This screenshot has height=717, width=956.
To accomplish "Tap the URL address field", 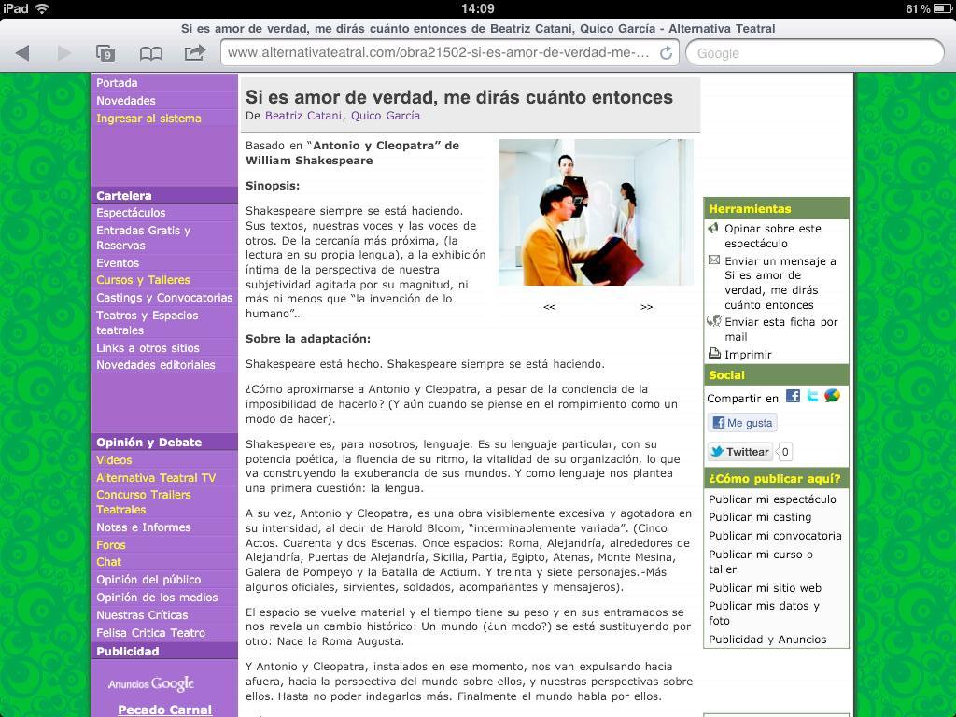I will tap(450, 53).
